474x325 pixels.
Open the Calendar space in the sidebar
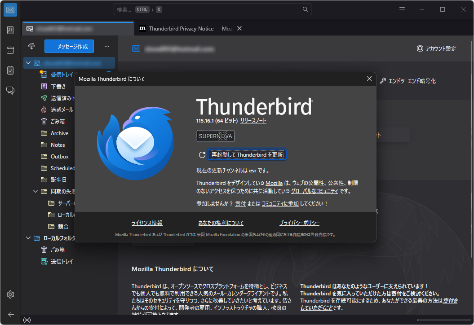[10, 50]
